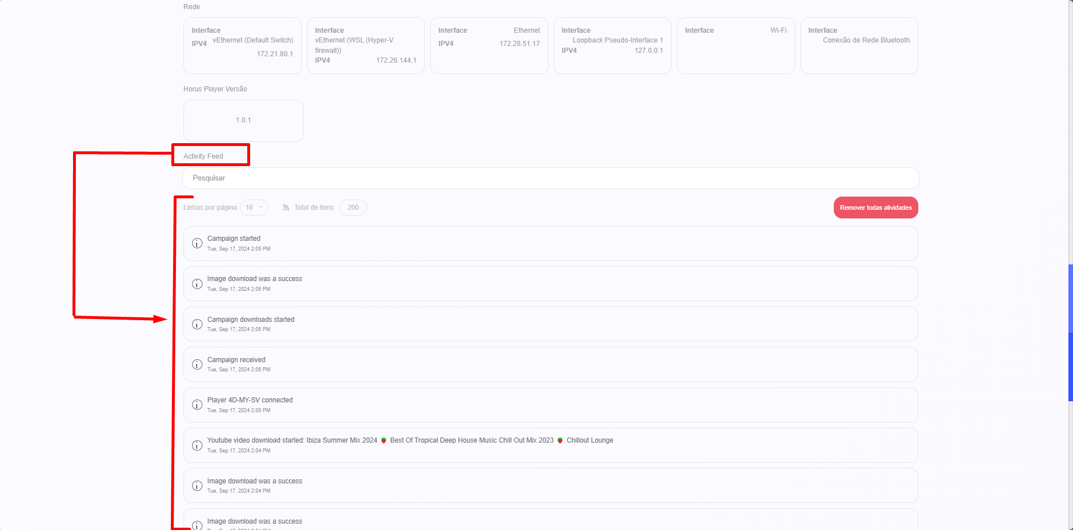The width and height of the screenshot is (1073, 530).
Task: Click info icon beside Player 4D-MY-SV connected
Action: coord(197,405)
